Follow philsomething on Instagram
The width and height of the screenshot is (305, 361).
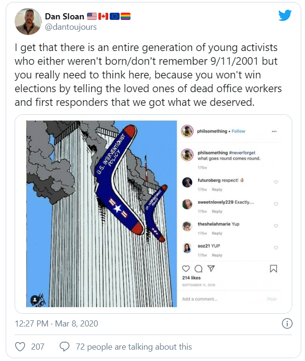click(x=238, y=131)
